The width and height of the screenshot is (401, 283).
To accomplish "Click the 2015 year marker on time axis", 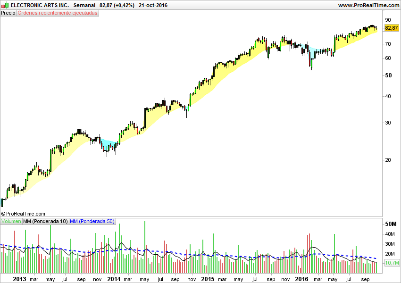I will (208, 279).
